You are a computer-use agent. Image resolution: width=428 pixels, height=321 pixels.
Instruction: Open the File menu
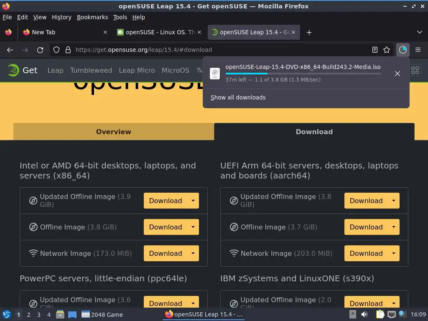[x=7, y=17]
